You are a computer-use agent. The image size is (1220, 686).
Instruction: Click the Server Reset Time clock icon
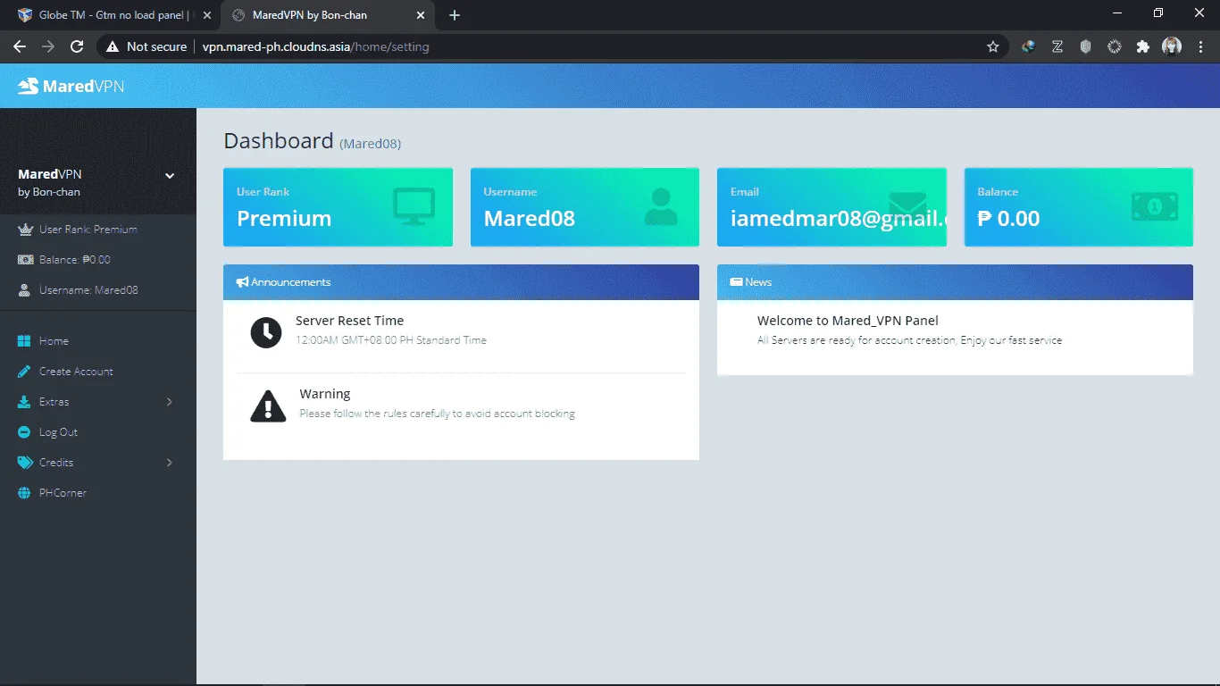point(266,332)
